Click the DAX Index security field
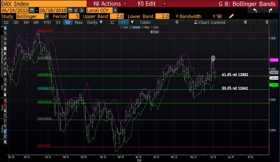The image size is (280, 162). [43, 4]
